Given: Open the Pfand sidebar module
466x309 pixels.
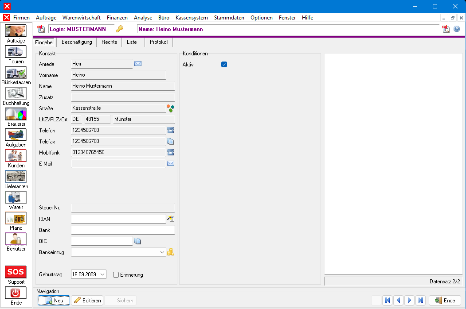Looking at the screenshot, I should point(16,218).
